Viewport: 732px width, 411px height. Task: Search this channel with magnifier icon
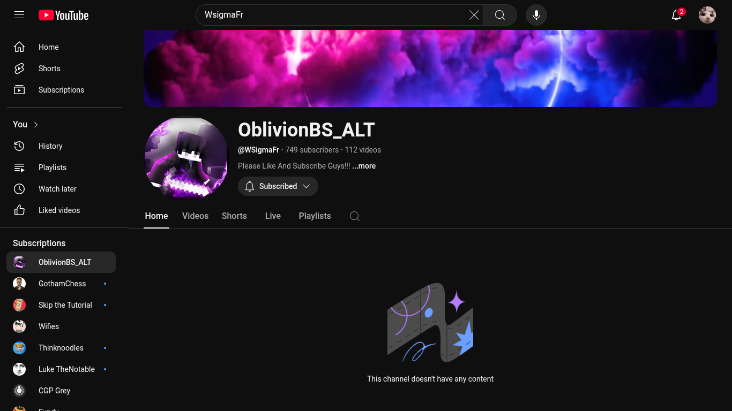point(355,216)
